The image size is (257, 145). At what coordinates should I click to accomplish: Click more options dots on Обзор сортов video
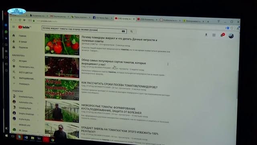168,64
